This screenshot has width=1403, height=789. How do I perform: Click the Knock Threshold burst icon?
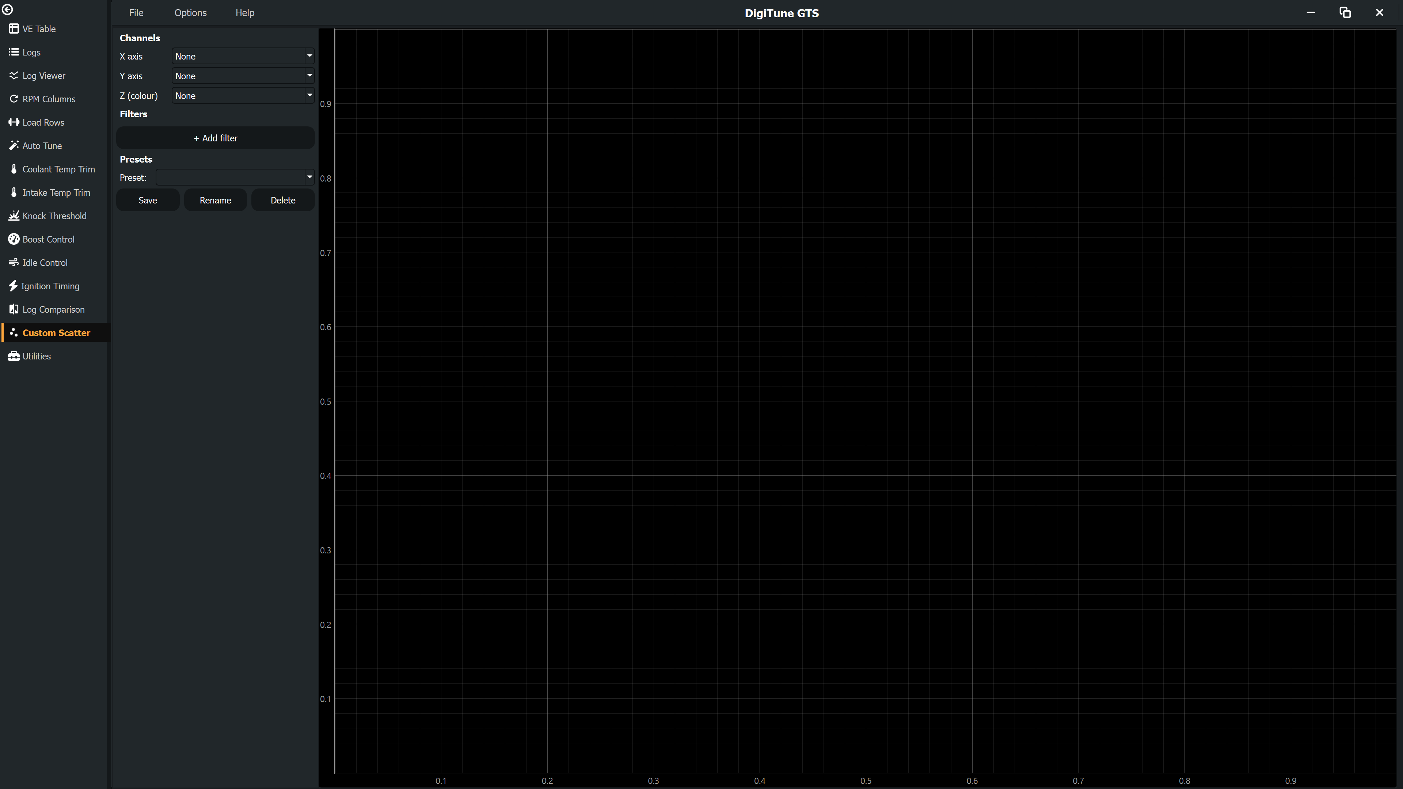tap(14, 216)
